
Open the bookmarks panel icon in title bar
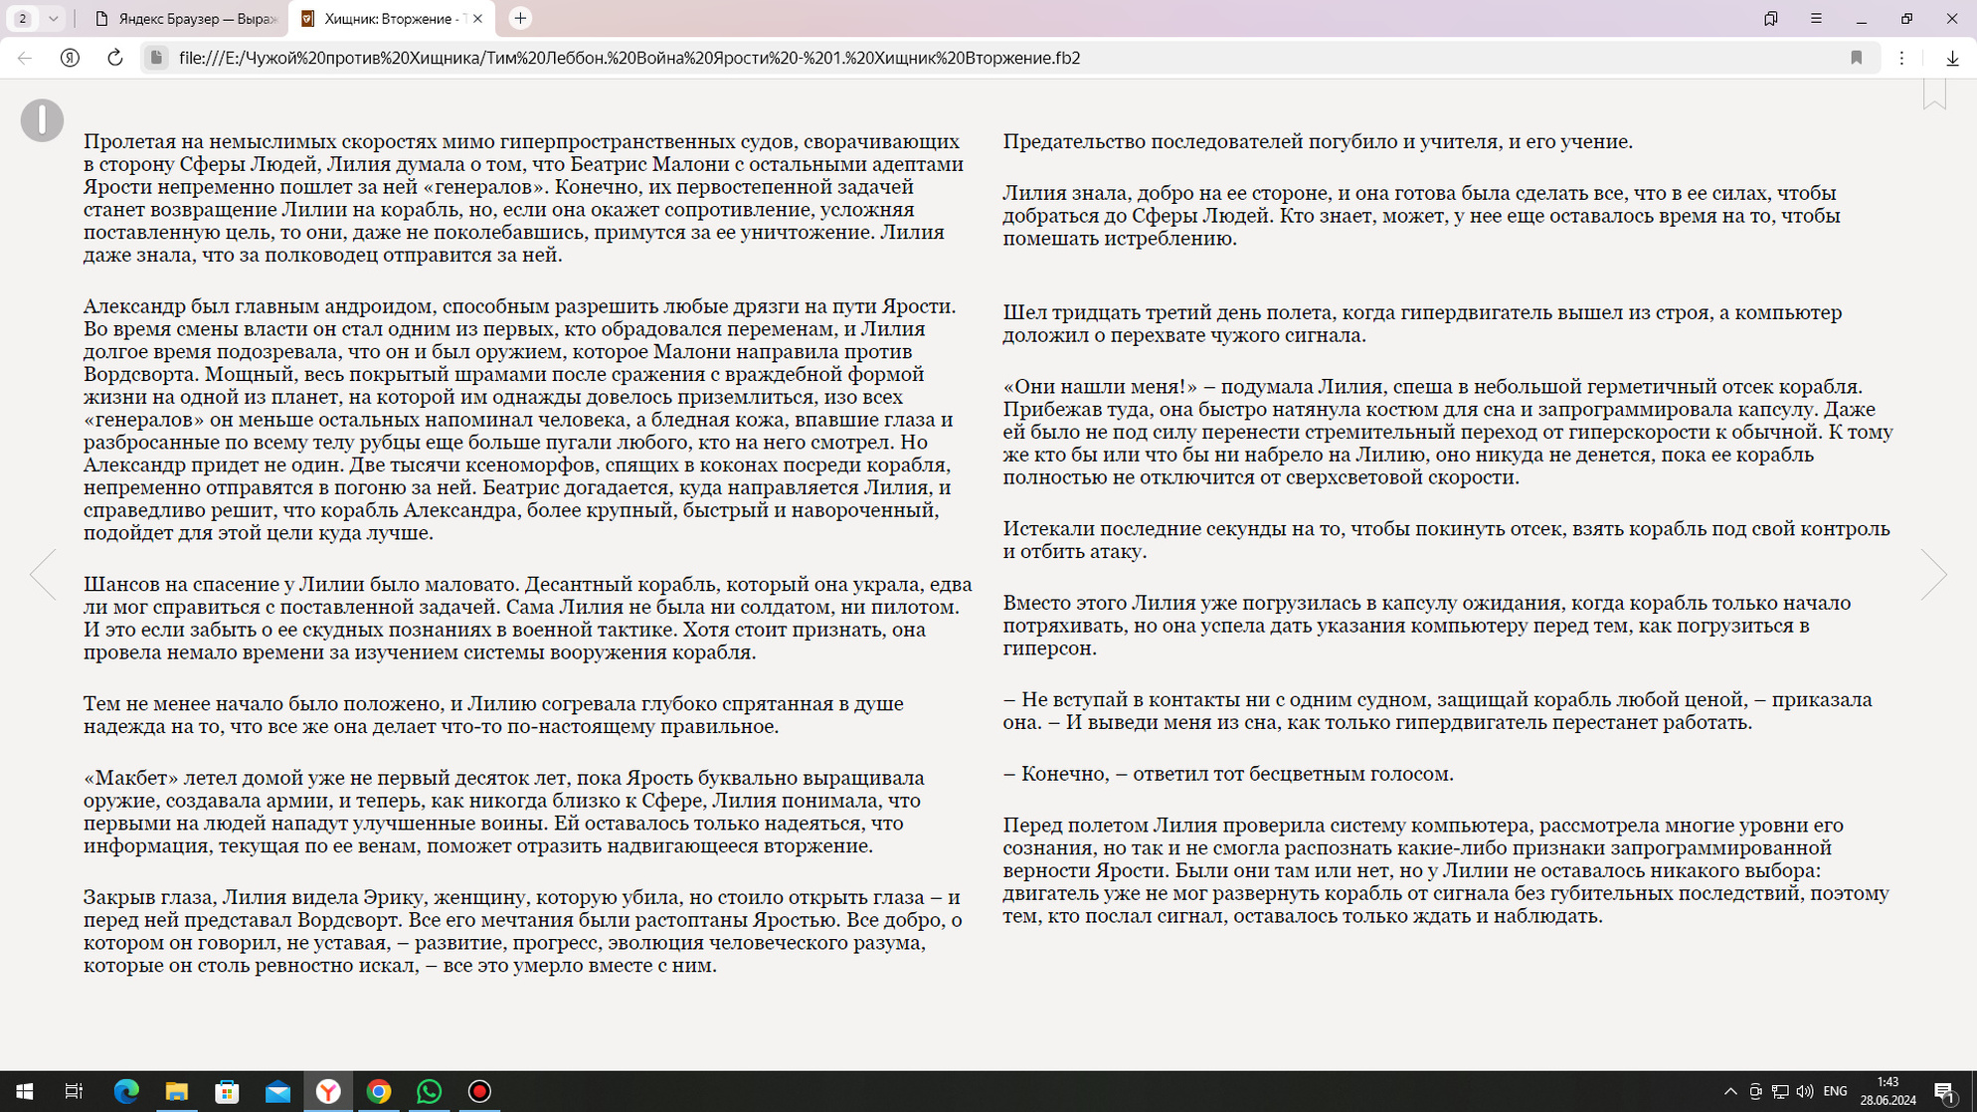(x=1770, y=18)
